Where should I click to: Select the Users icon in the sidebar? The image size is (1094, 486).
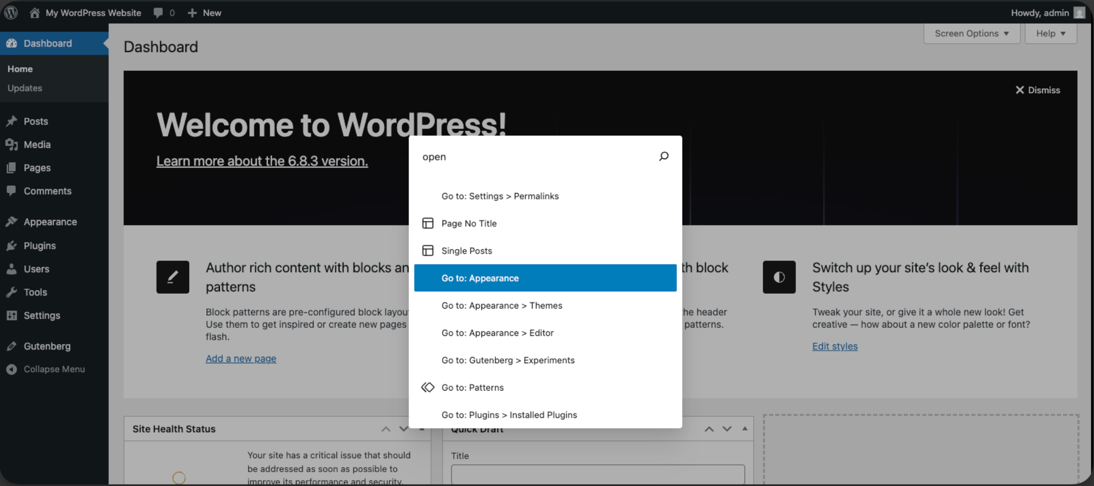pos(12,269)
